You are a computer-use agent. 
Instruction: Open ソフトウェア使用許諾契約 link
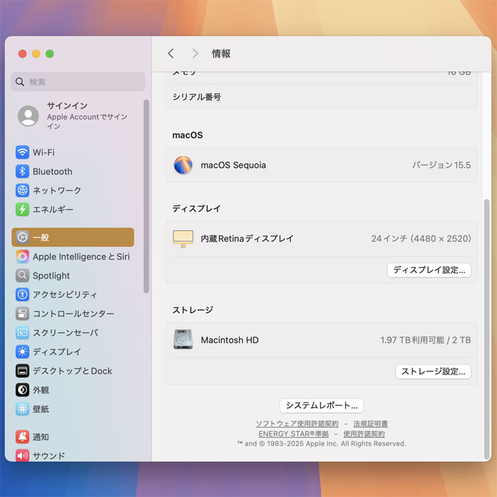pyautogui.click(x=297, y=423)
